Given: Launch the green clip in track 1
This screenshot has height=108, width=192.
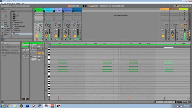Looking at the screenshot, I should tap(35, 11).
